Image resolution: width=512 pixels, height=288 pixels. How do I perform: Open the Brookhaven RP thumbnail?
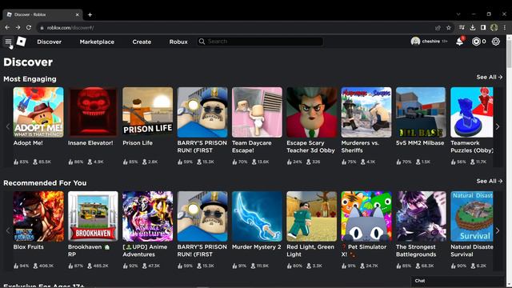coord(93,216)
